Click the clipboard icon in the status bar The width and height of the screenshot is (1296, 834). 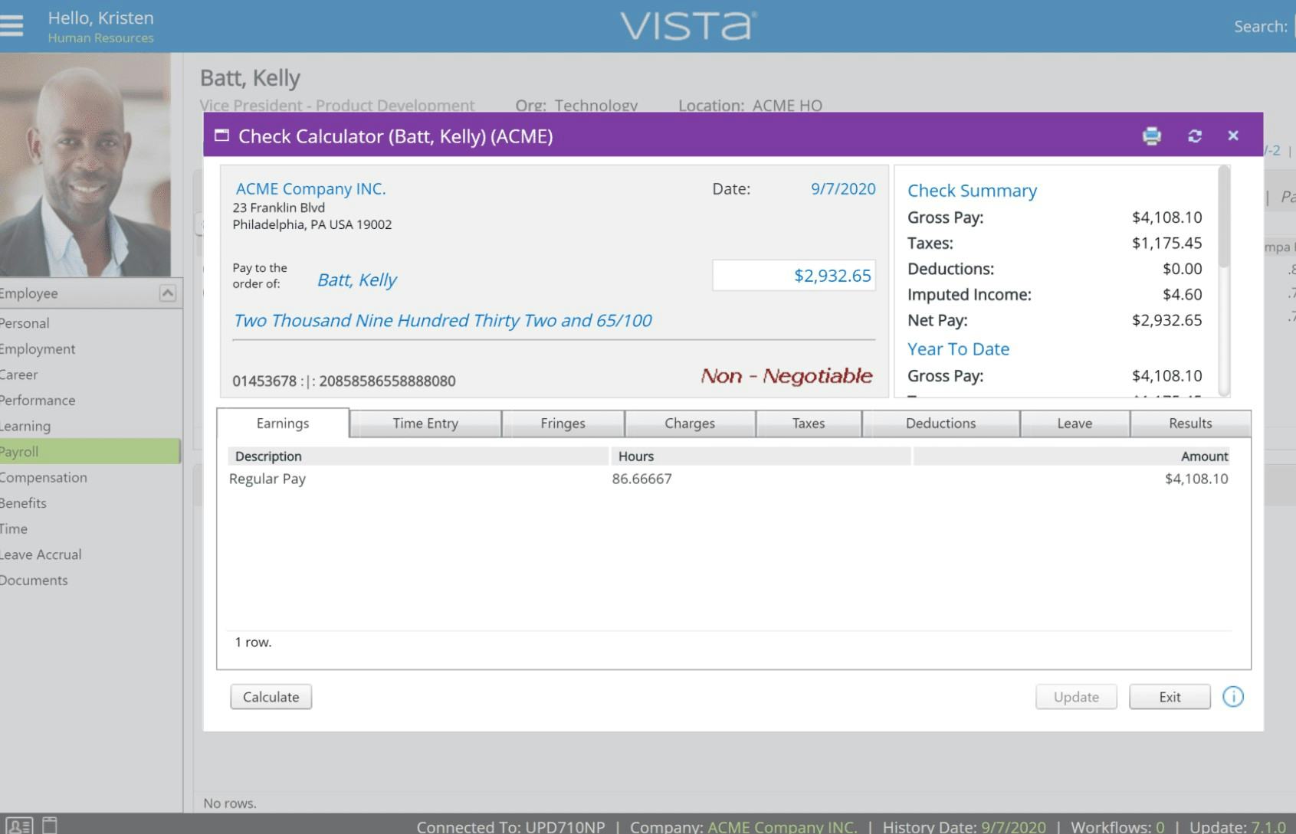coord(48,824)
